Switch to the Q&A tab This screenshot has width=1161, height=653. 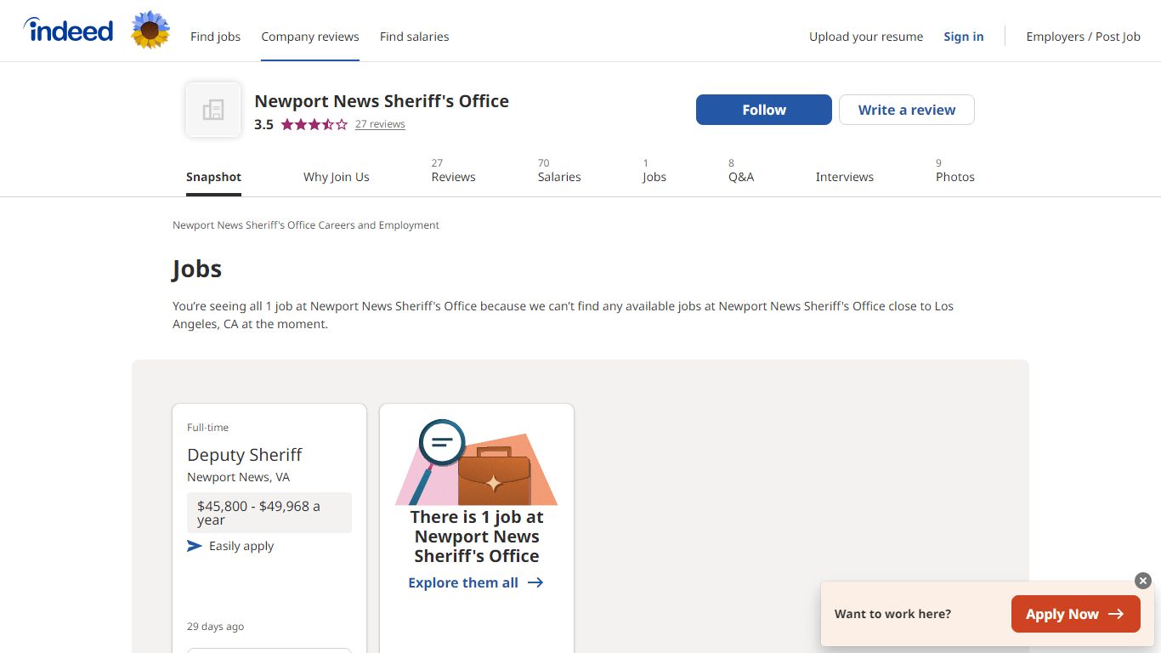(741, 170)
